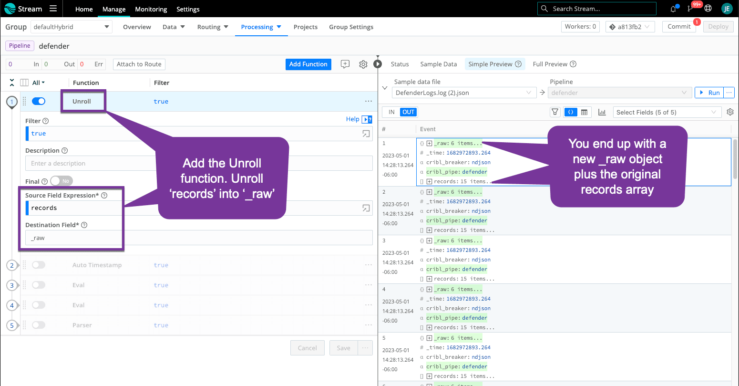Disable the Unroll function toggle
This screenshot has width=739, height=386.
[x=39, y=101]
